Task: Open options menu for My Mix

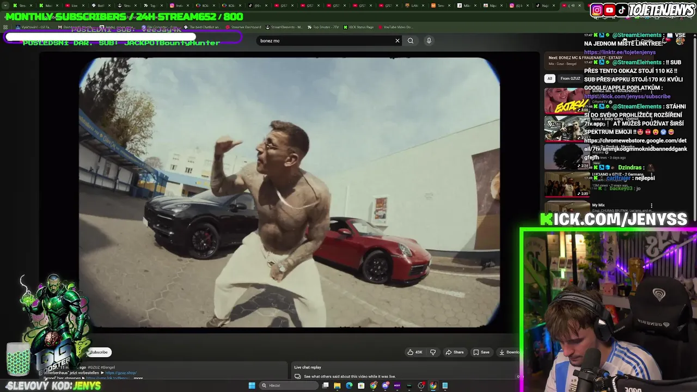Action: pyautogui.click(x=651, y=206)
